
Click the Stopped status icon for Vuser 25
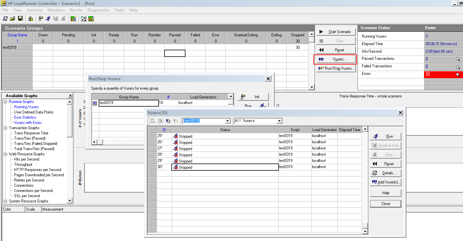click(x=176, y=136)
